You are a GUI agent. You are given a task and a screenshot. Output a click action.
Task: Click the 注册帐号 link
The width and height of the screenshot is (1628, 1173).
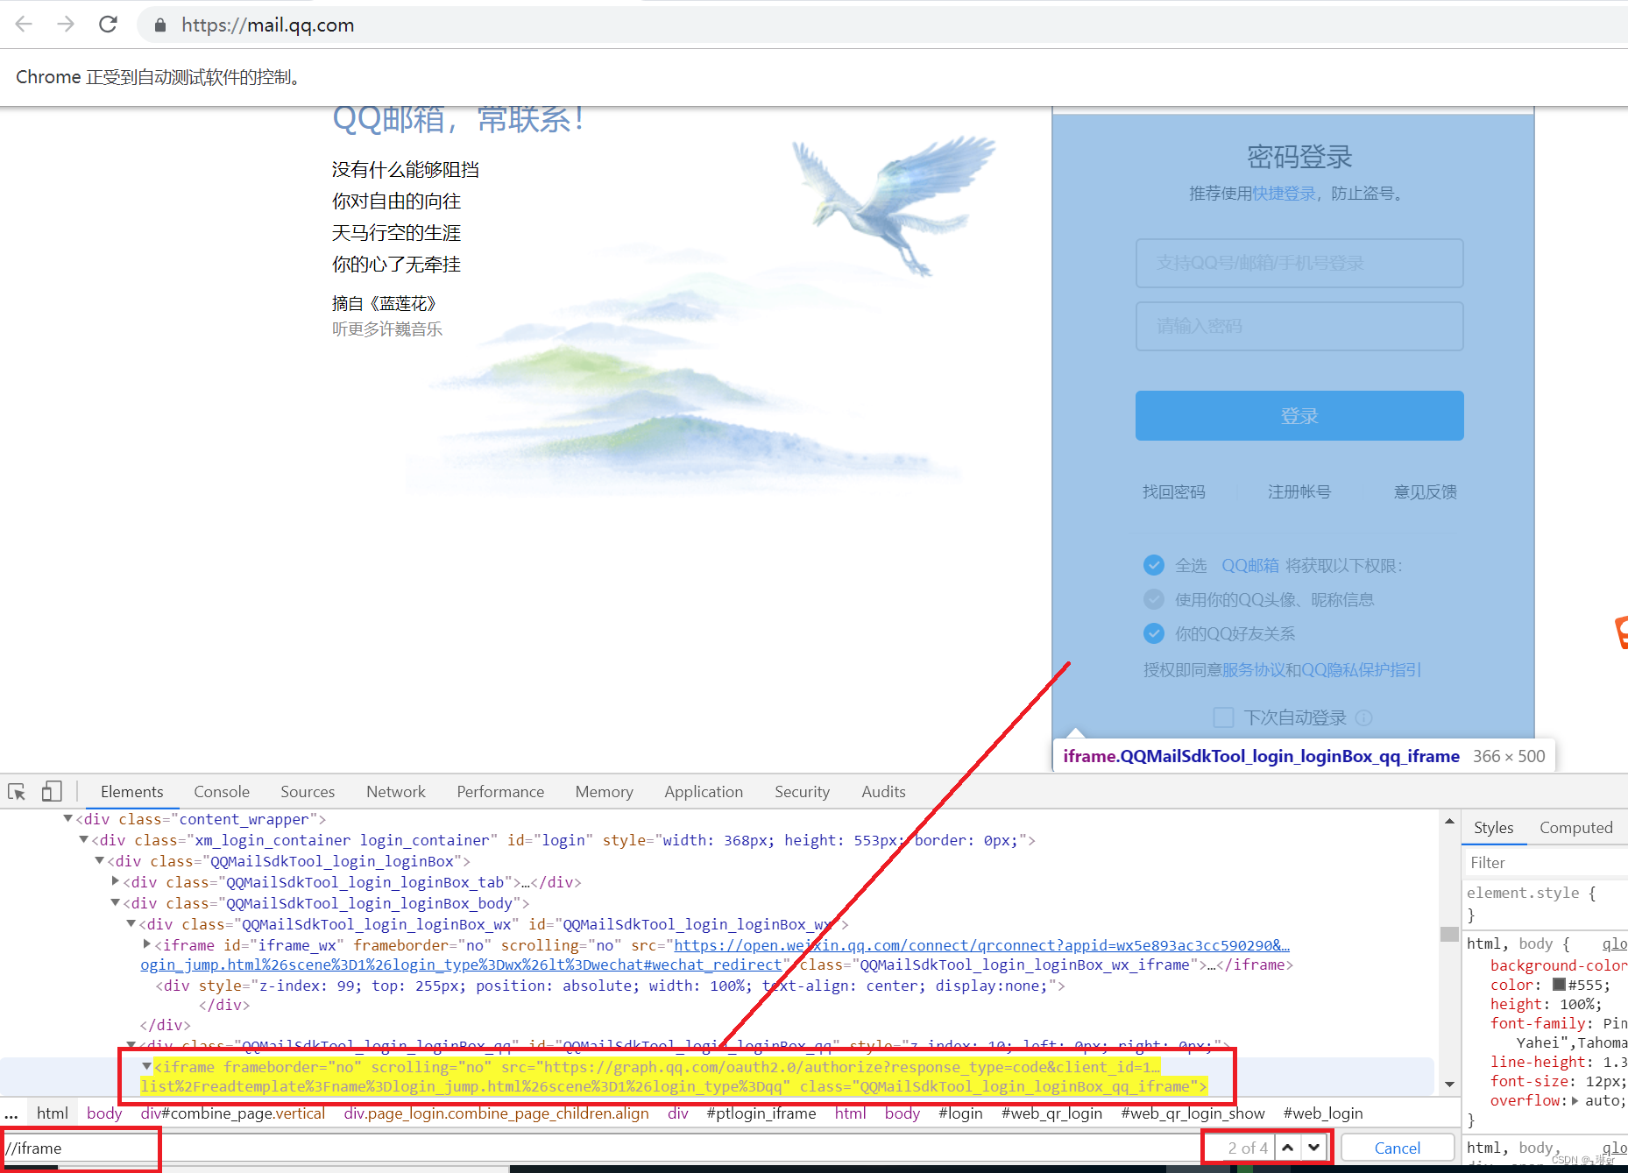point(1299,492)
